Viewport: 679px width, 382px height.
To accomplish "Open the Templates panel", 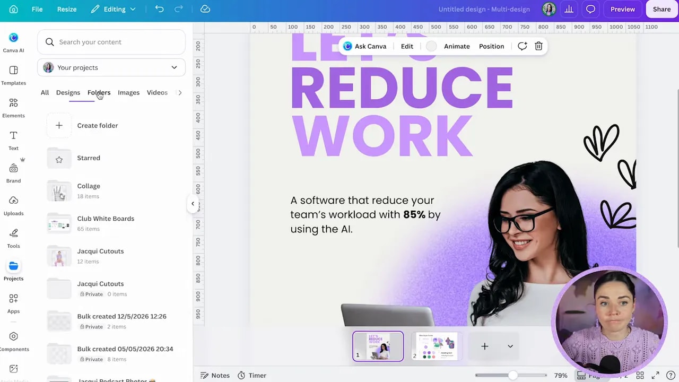I will (x=13, y=75).
